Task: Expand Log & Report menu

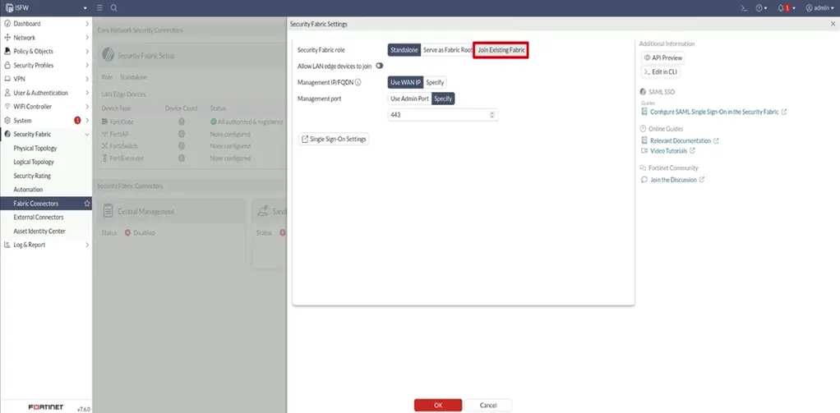Action: point(46,245)
